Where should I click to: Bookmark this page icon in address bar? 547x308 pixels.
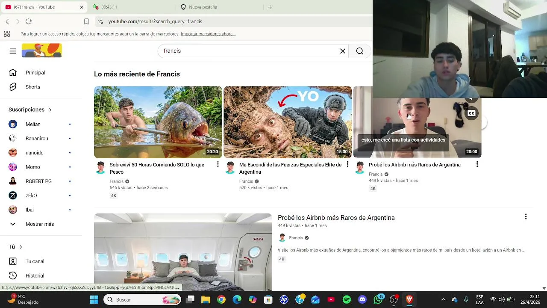click(x=86, y=21)
